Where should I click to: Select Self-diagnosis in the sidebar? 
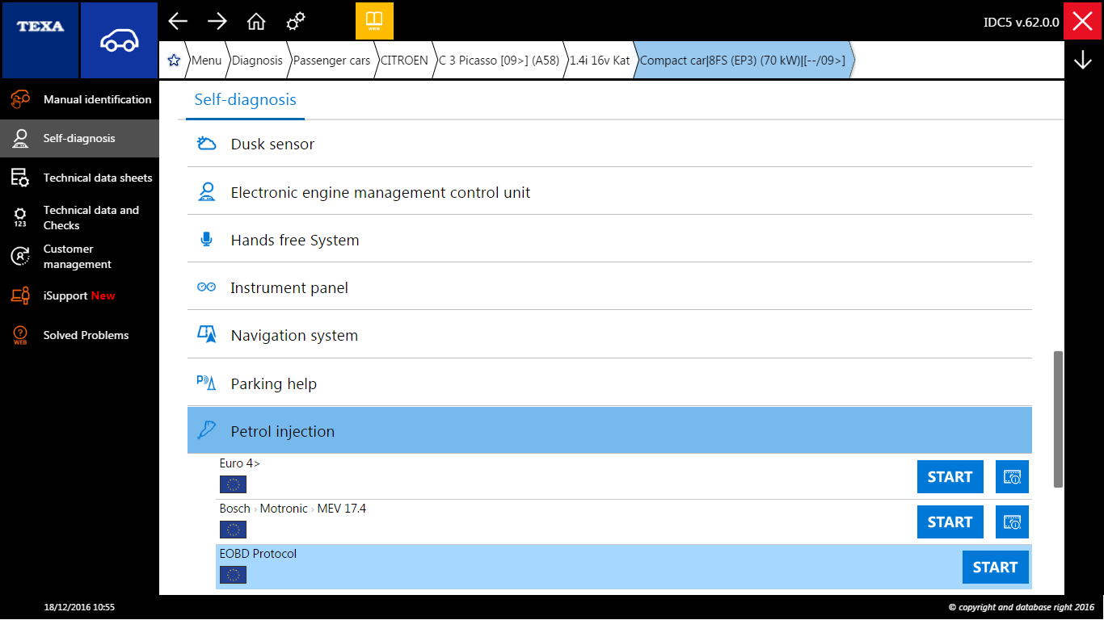pyautogui.click(x=79, y=138)
